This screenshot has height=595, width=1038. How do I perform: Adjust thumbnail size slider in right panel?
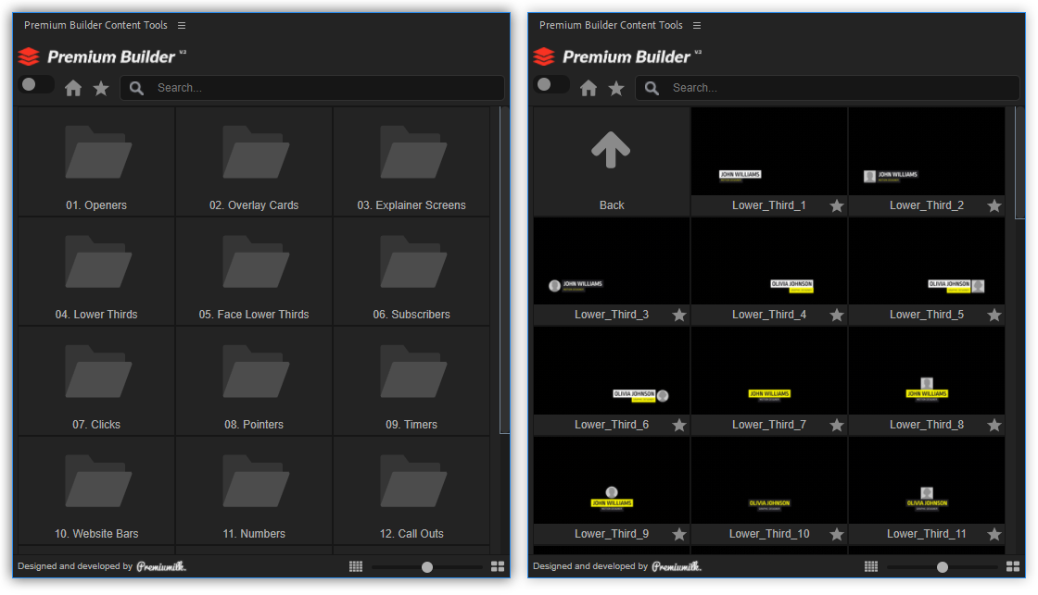[942, 567]
